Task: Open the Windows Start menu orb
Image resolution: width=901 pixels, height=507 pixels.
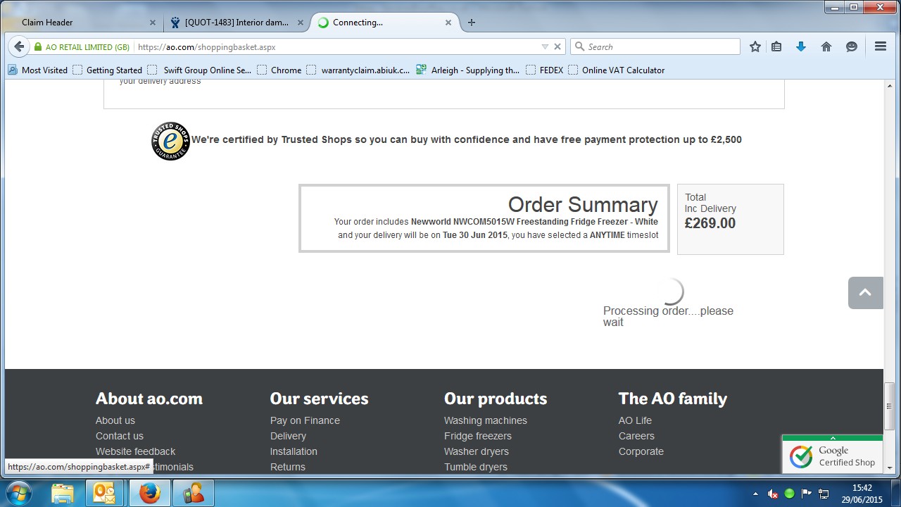Action: 19,492
